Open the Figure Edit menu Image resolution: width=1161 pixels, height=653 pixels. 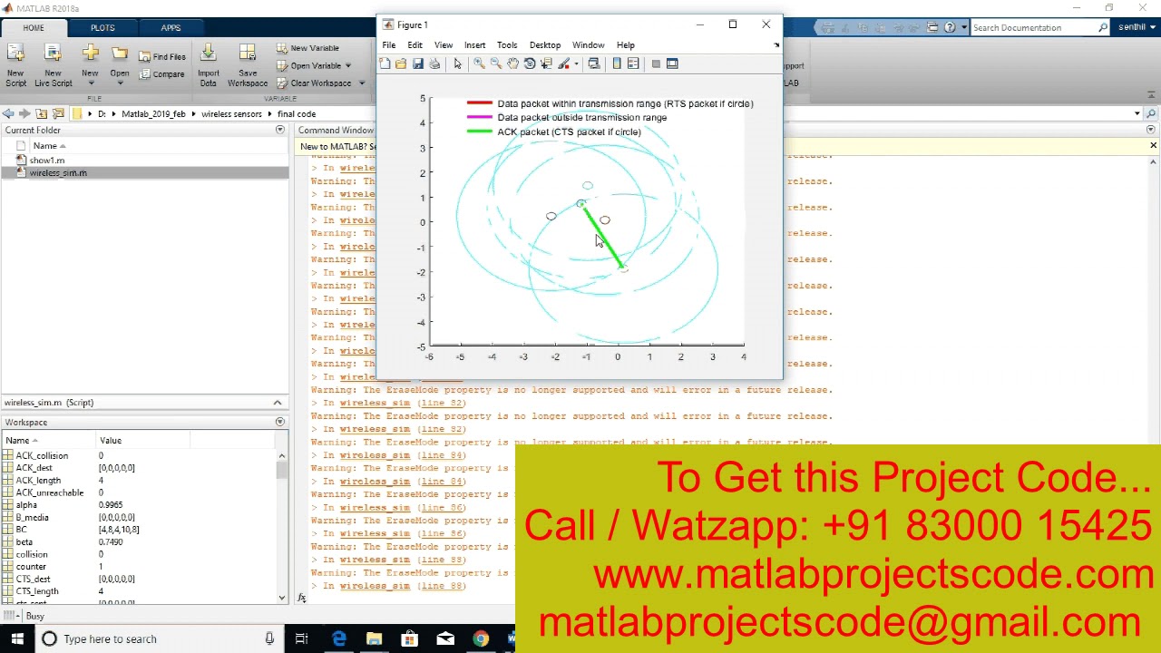click(x=415, y=44)
